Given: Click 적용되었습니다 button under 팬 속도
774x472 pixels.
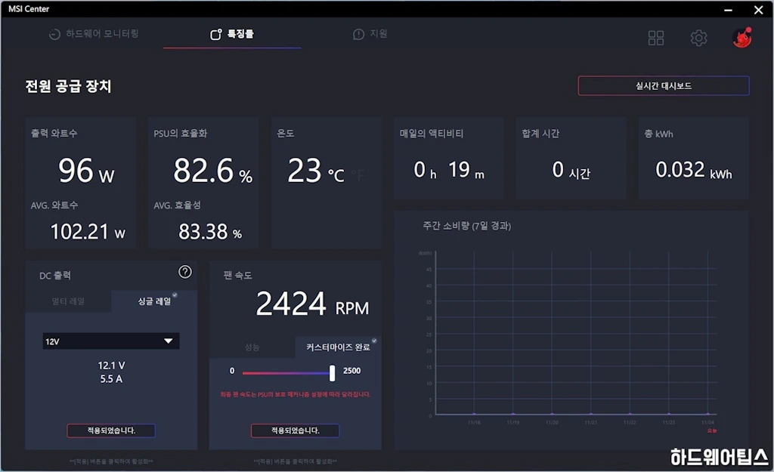Looking at the screenshot, I should 296,430.
